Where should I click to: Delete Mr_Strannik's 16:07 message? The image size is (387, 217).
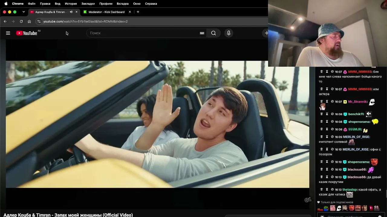(321, 102)
